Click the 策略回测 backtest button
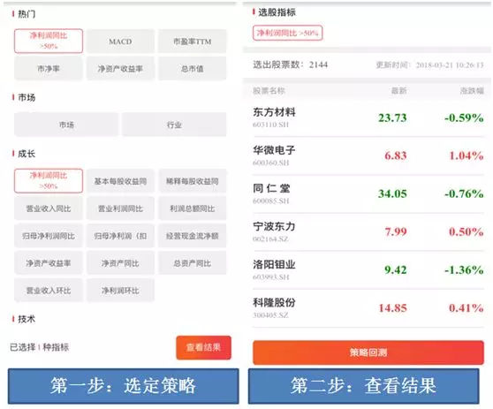493x409 pixels. [x=368, y=352]
